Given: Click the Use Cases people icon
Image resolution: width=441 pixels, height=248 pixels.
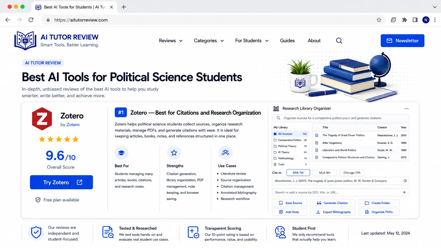Looking at the screenshot, I should pos(225,153).
